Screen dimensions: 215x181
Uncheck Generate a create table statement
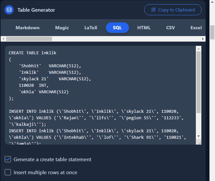[x=8, y=160]
